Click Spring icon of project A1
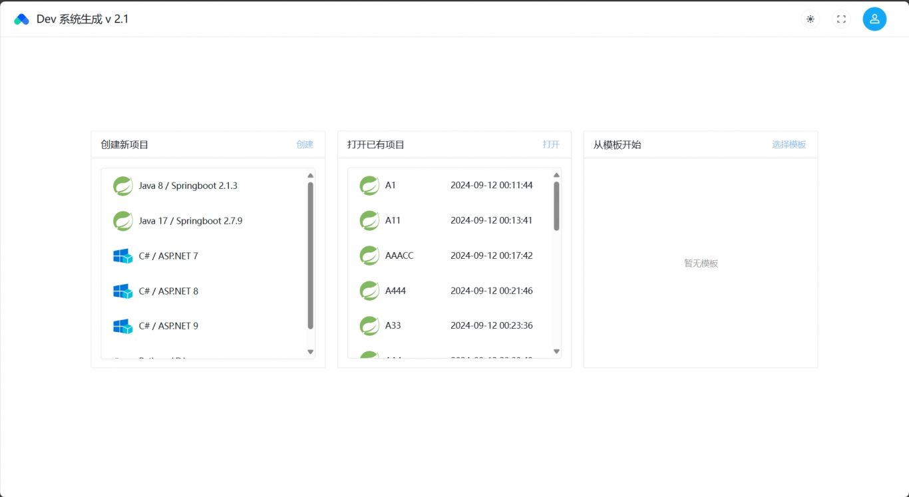The image size is (909, 497). click(x=369, y=186)
